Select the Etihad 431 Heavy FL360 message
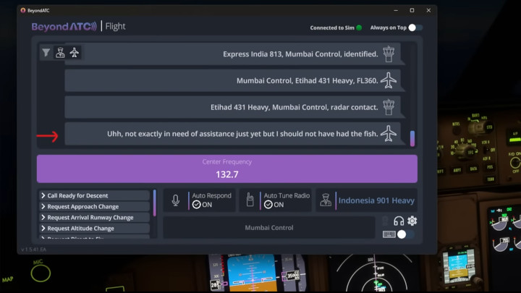Image resolution: width=521 pixels, height=293 pixels. (232, 80)
